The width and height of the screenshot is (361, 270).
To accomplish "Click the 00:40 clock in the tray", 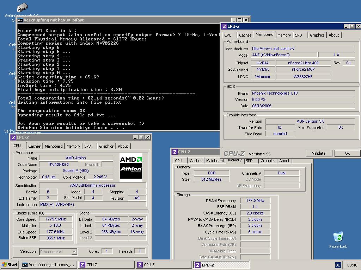I will 352,265.
